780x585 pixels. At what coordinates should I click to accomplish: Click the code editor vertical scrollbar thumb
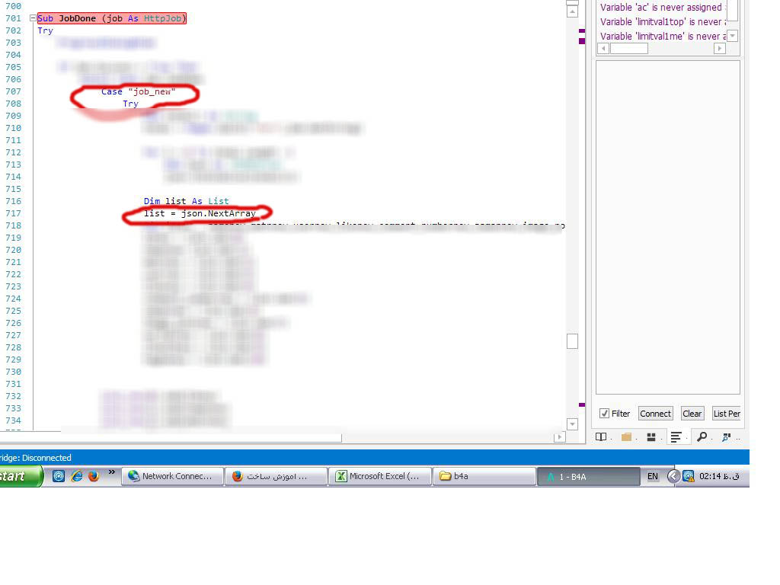coord(572,341)
